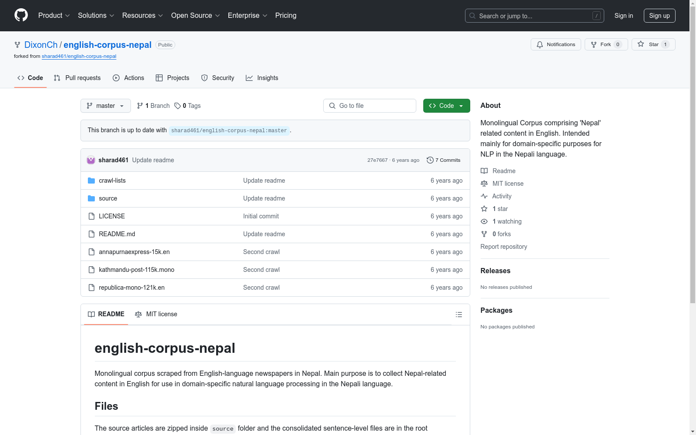
Task: Expand the Resources menu
Action: (x=143, y=16)
